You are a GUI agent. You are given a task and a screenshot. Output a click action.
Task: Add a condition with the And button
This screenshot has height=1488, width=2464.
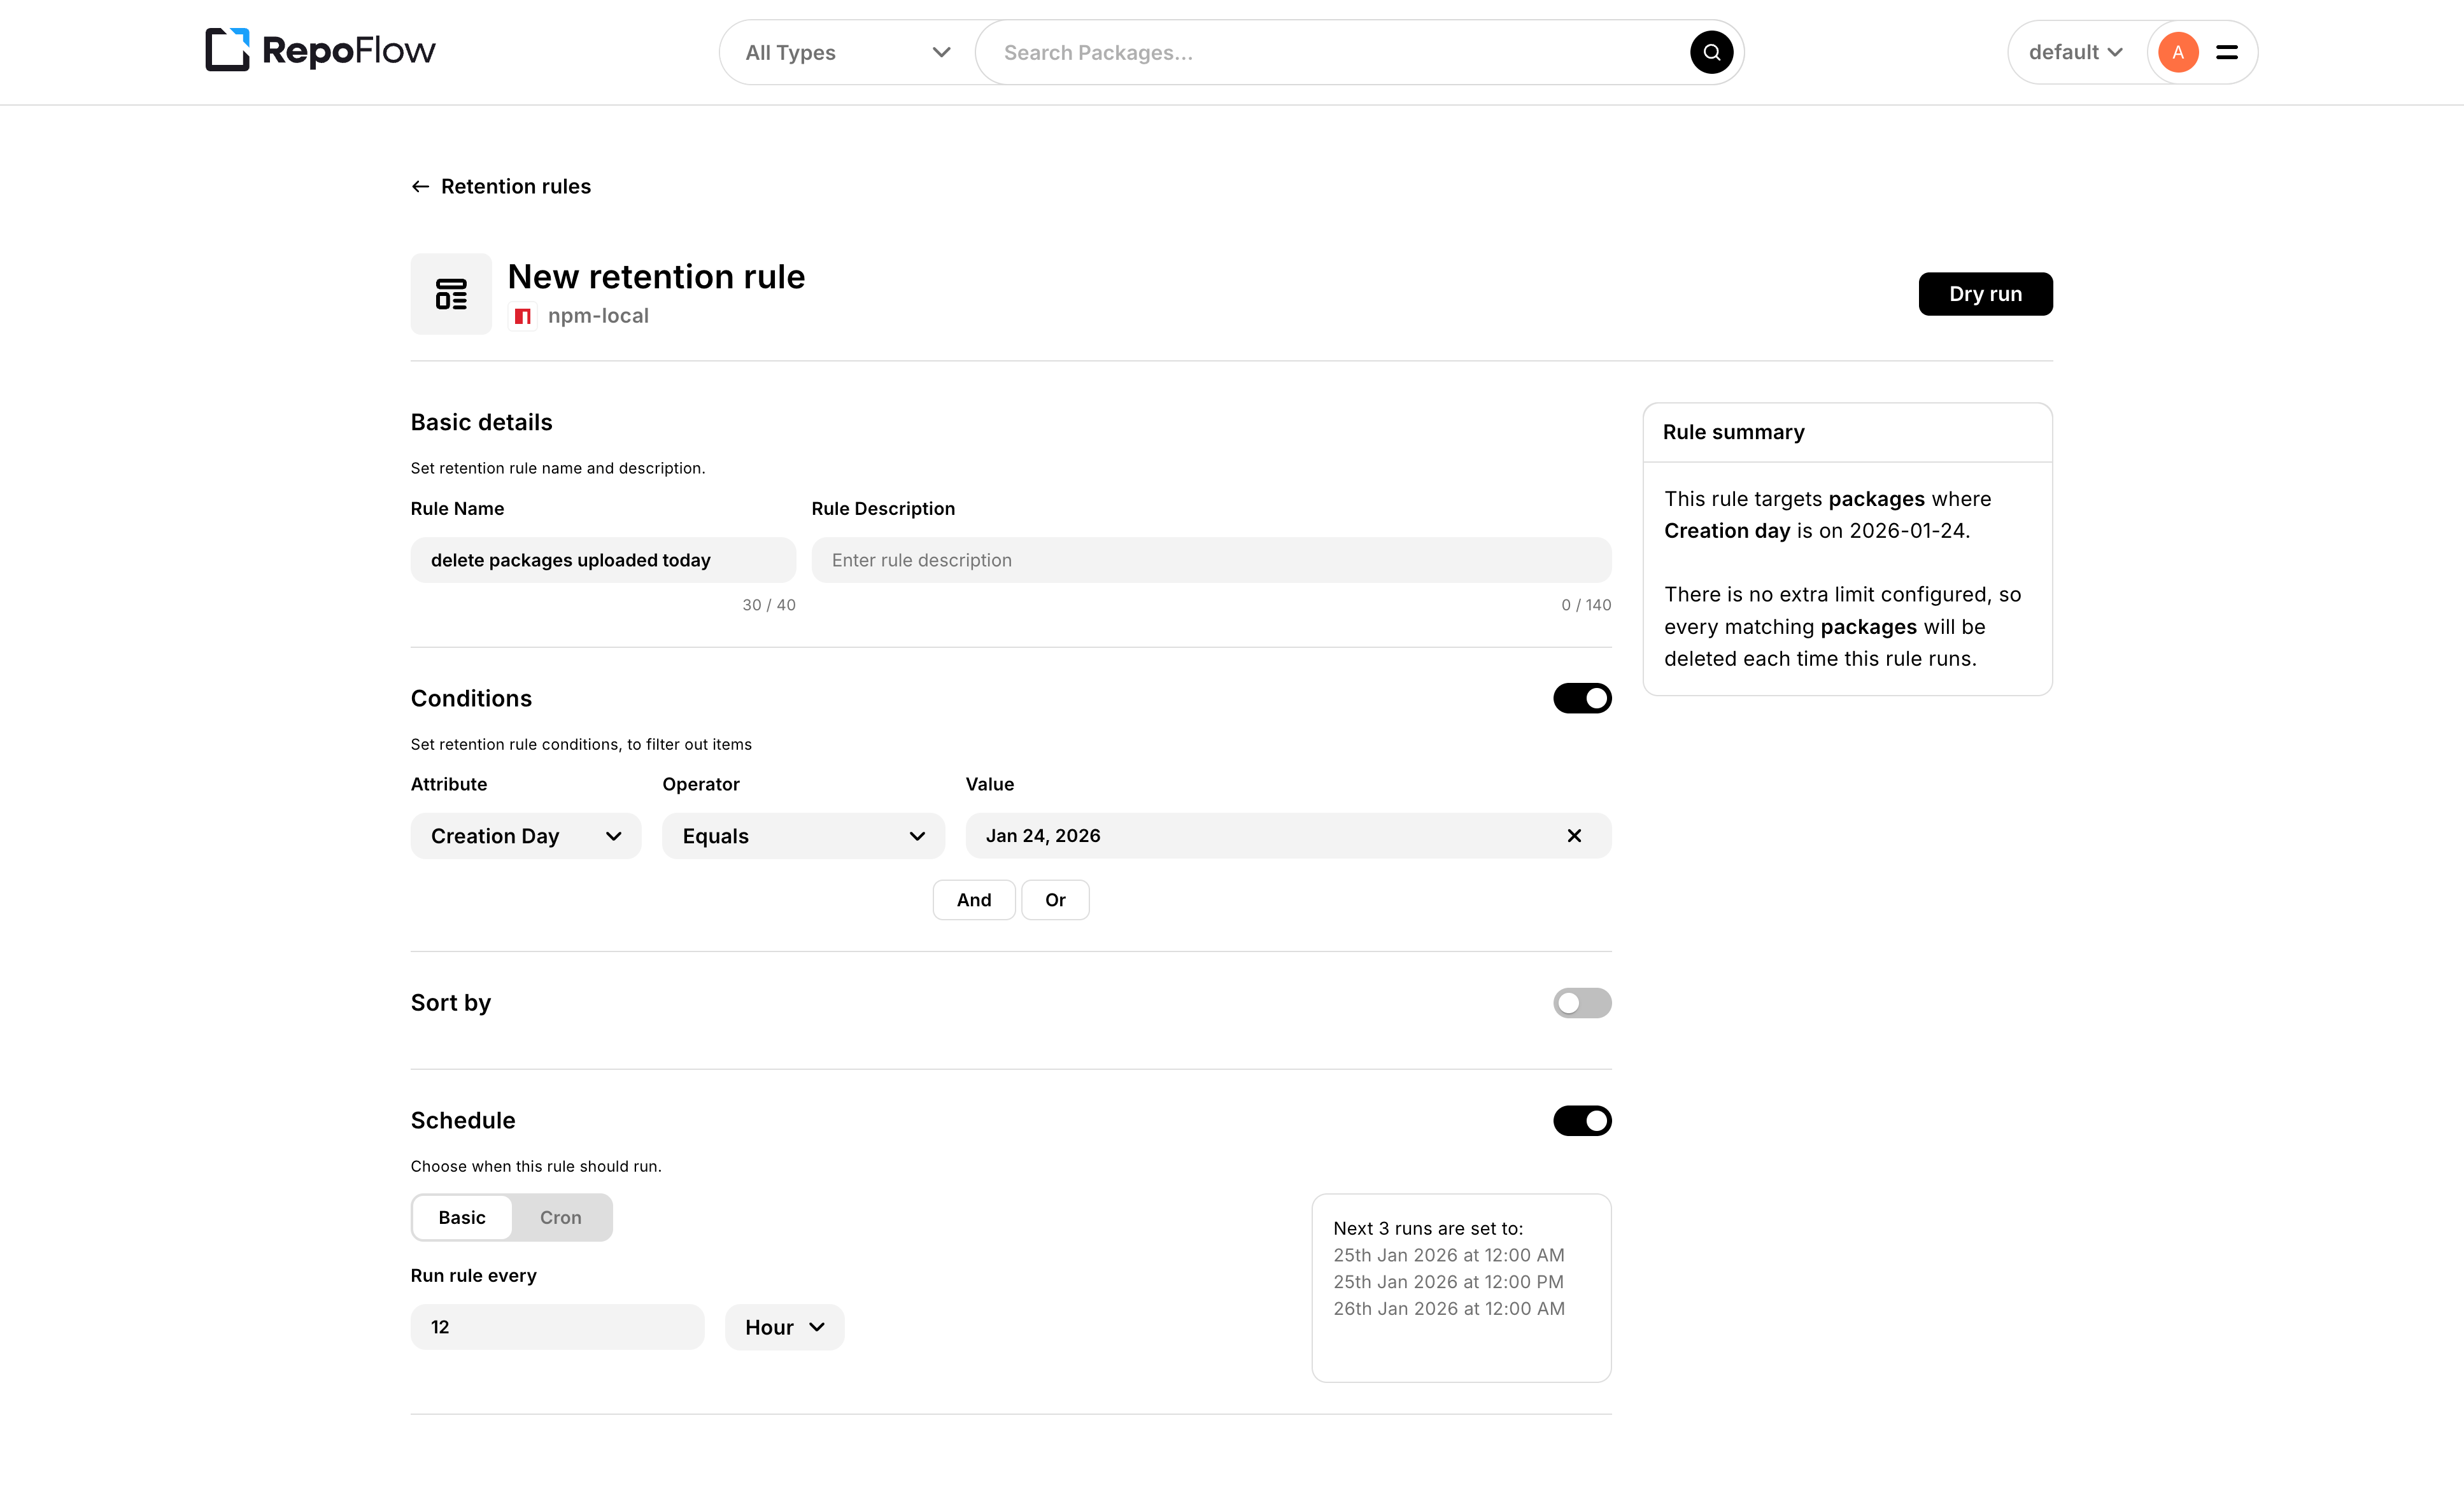pos(973,899)
